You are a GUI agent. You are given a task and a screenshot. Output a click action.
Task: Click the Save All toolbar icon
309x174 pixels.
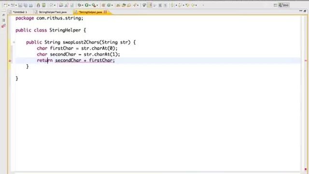26,5
